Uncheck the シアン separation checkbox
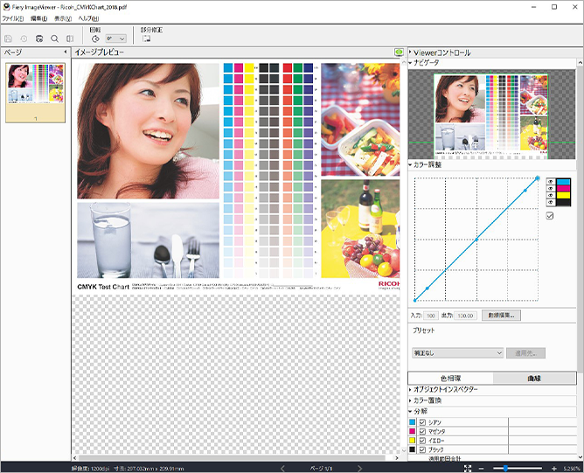The image size is (584, 473). [x=422, y=423]
